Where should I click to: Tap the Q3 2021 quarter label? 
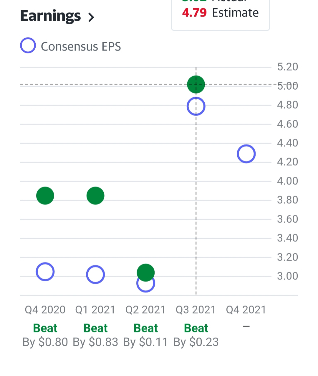(x=196, y=310)
